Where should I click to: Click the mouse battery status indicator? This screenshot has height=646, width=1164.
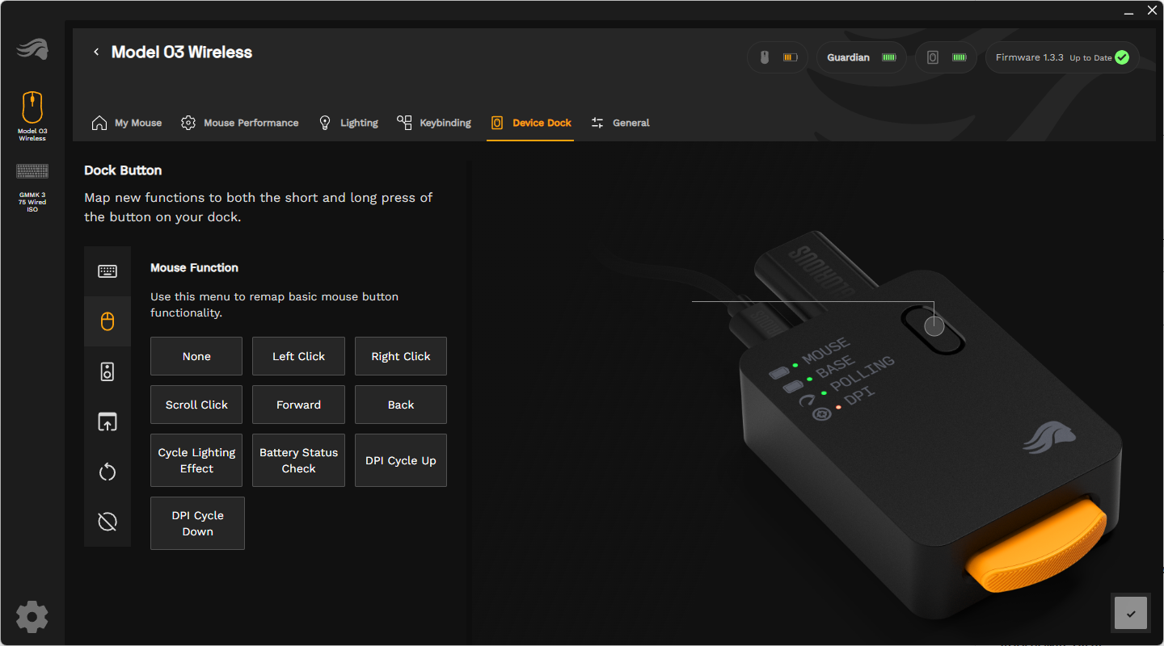click(778, 58)
